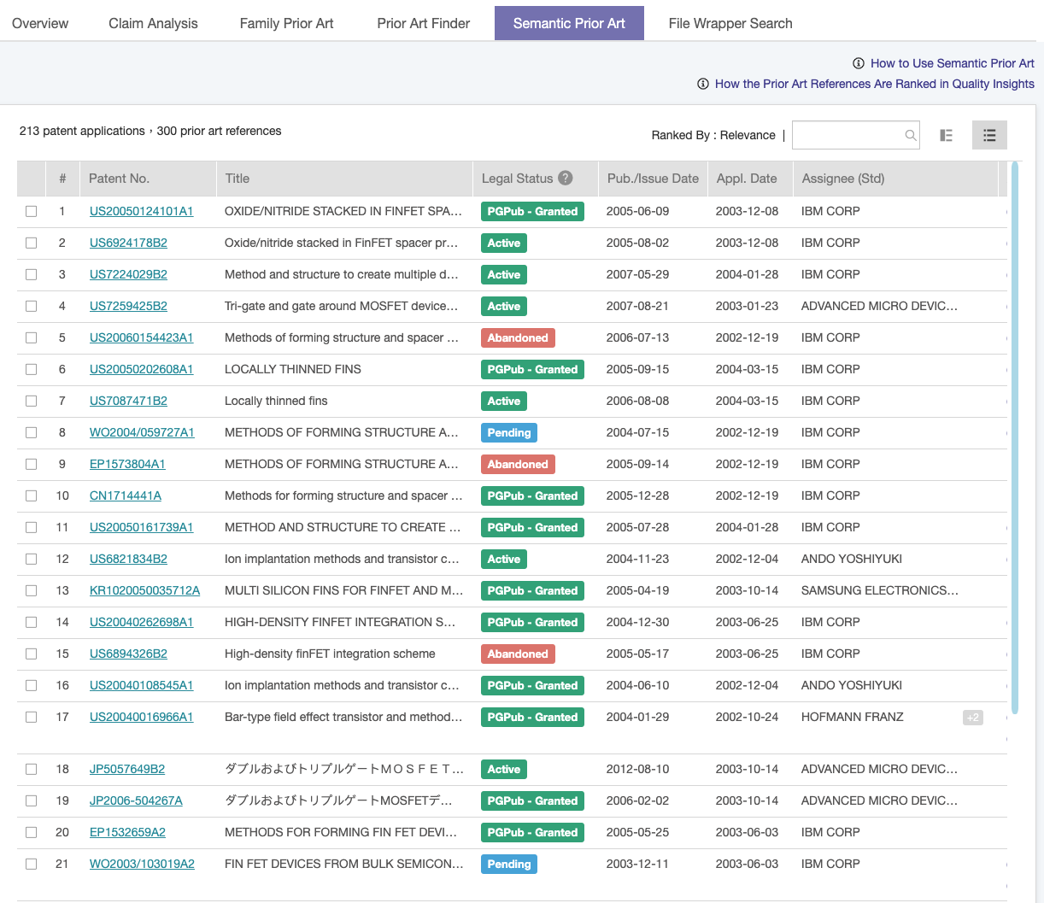Check the box for row 17 US20040016966A1

(x=32, y=717)
